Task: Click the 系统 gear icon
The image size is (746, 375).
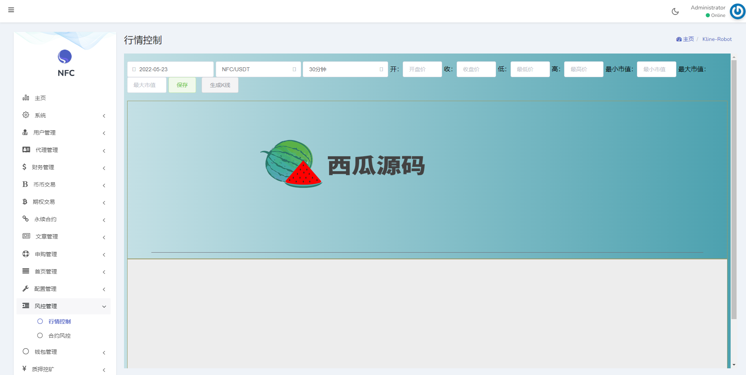Action: [26, 115]
